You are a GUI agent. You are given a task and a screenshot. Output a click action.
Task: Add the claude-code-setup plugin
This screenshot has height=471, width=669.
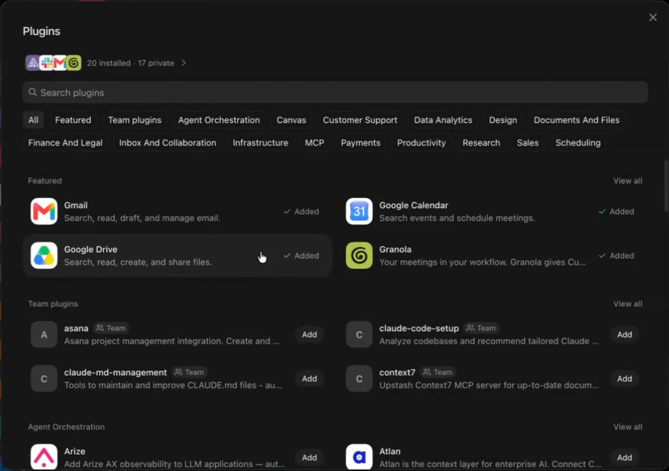(x=624, y=334)
